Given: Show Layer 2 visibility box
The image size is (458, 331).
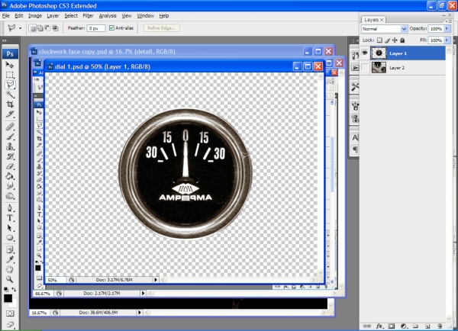Looking at the screenshot, I should pyautogui.click(x=365, y=67).
